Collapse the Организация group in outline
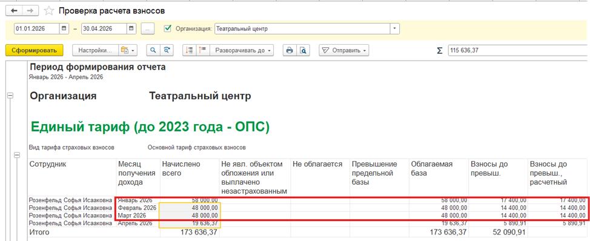The height and width of the screenshot is (241, 590). click(x=10, y=96)
